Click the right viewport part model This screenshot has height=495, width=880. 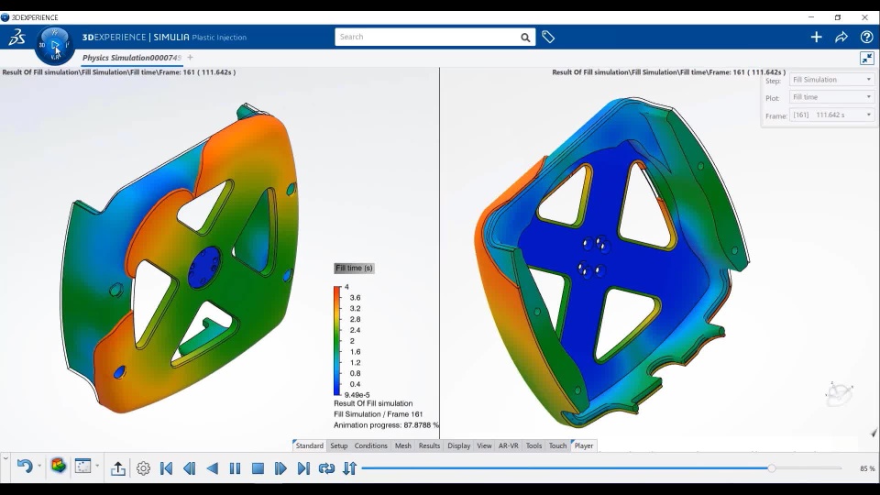click(x=611, y=261)
